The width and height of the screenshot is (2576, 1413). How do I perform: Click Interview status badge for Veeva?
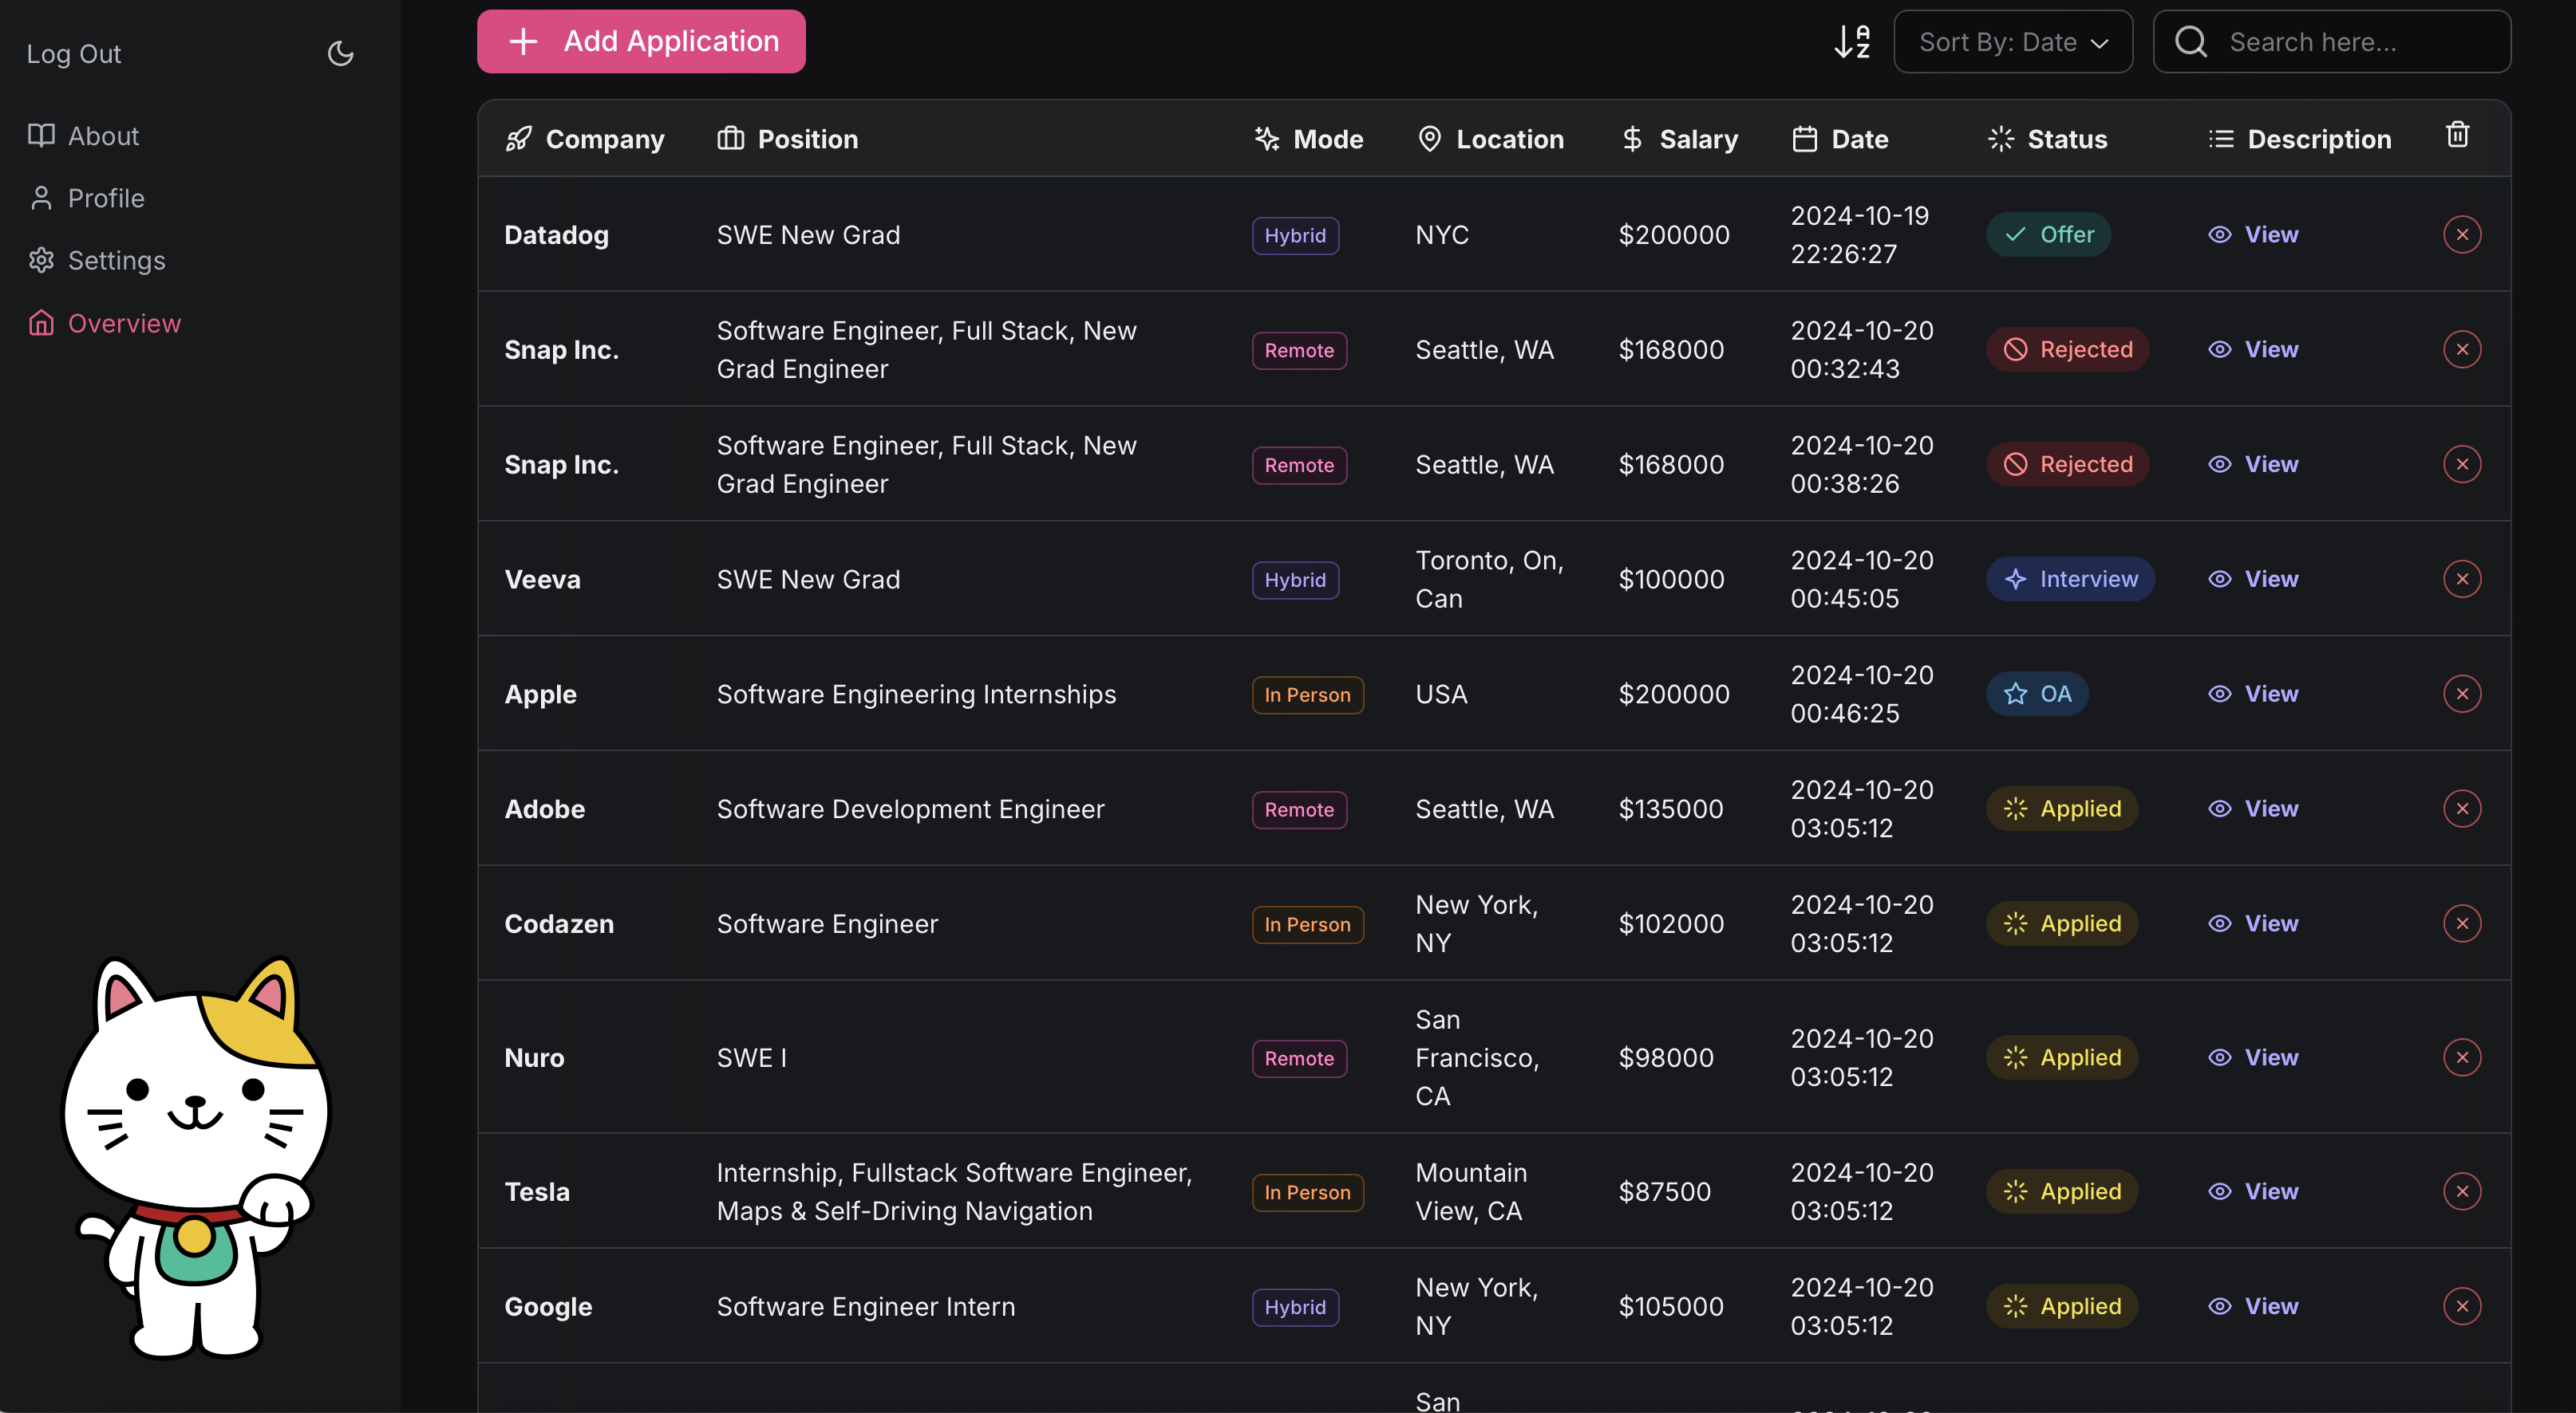point(2070,580)
